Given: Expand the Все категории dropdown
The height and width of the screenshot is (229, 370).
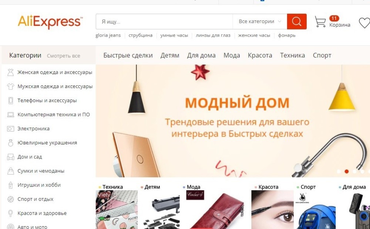Looking at the screenshot, I should point(260,21).
